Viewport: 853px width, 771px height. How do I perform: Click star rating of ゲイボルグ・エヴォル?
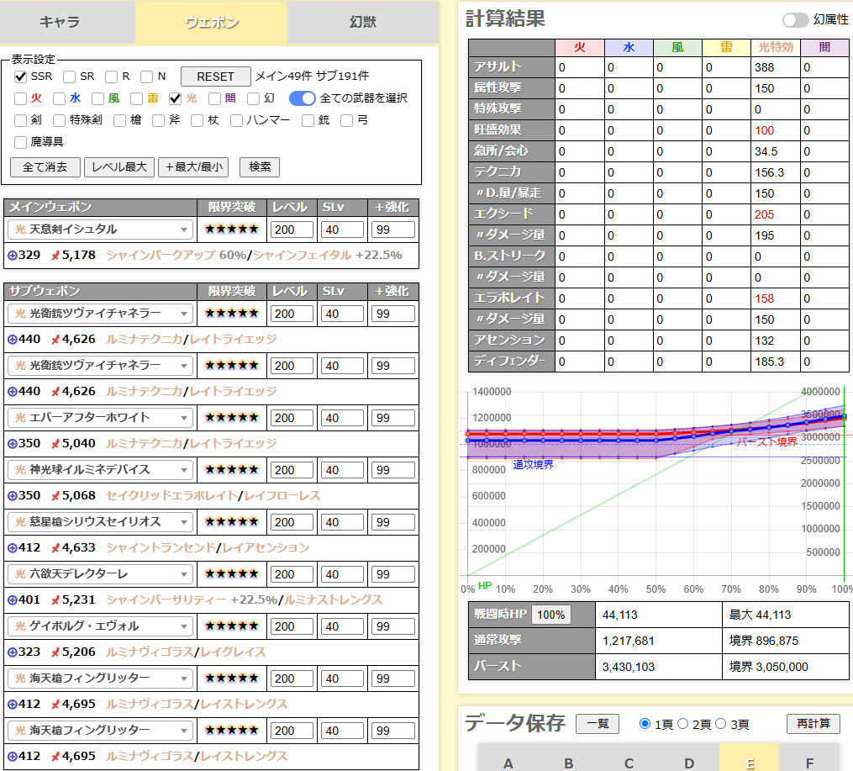pyautogui.click(x=232, y=626)
